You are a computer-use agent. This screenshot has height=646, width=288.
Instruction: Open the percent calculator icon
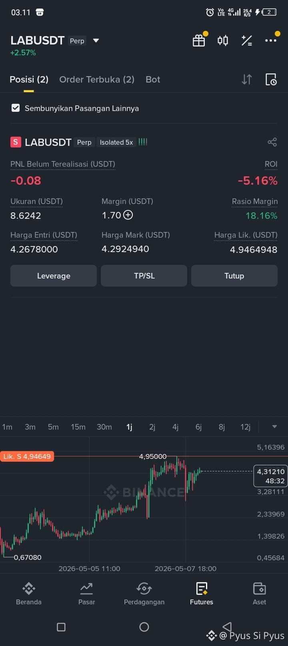point(247,40)
